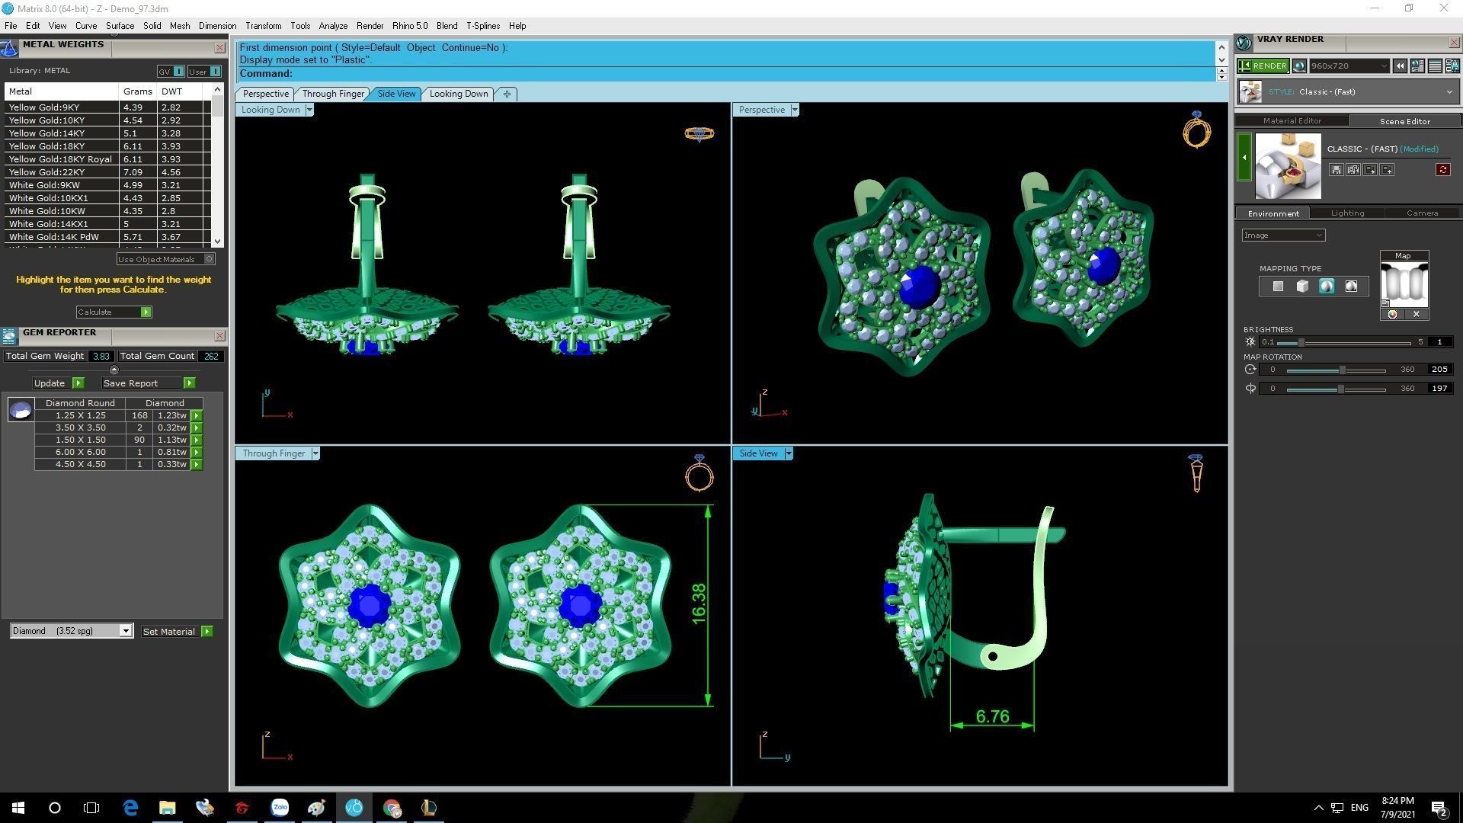Remove map with the X icon
This screenshot has height=823, width=1463.
click(1417, 314)
